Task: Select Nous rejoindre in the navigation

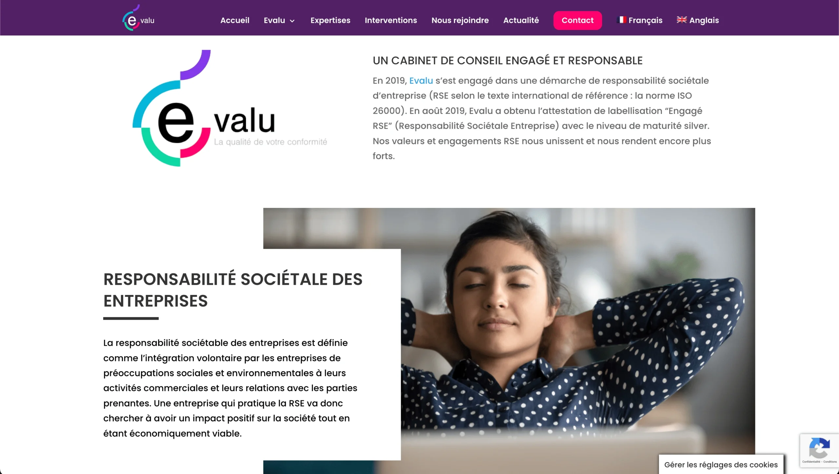Action: coord(460,20)
